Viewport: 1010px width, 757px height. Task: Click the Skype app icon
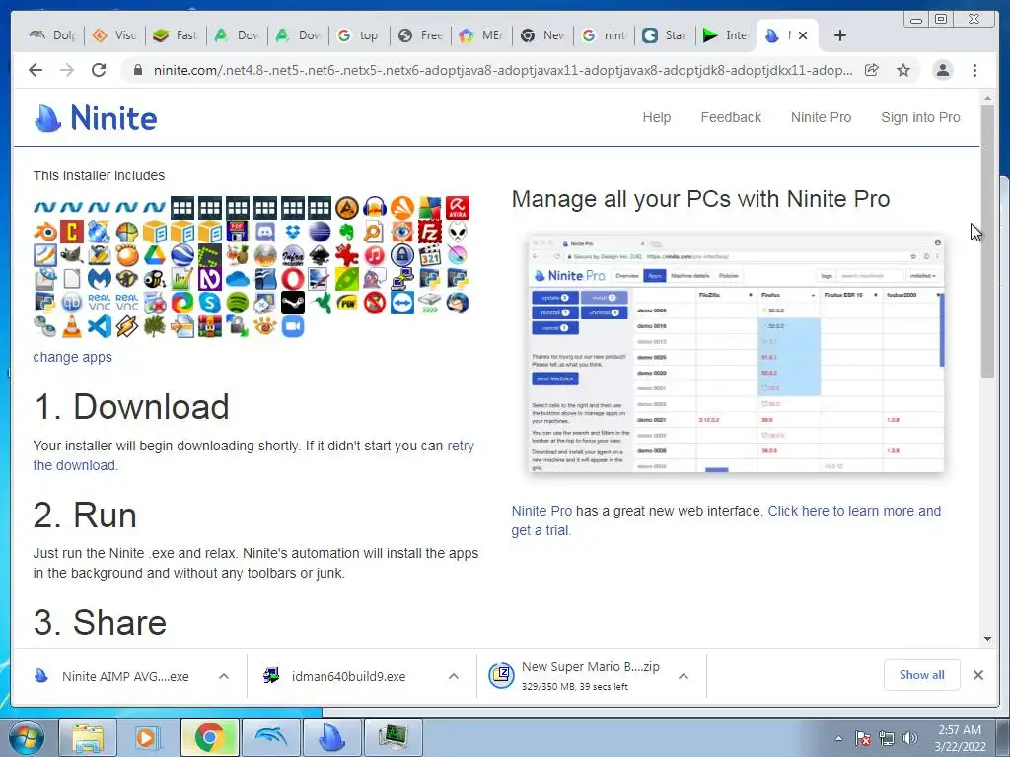(x=210, y=303)
